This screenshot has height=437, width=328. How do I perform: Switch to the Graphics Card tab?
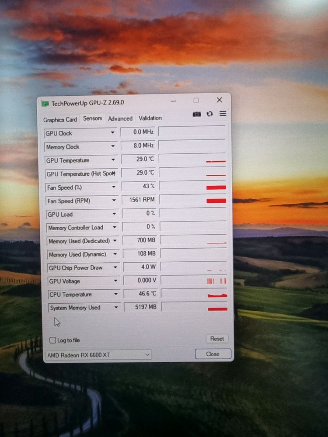click(60, 119)
